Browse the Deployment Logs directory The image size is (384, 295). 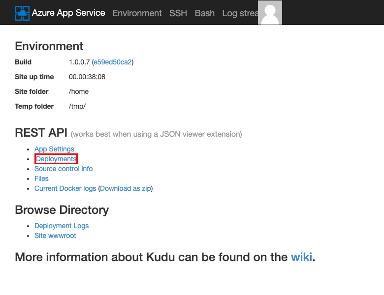[62, 226]
